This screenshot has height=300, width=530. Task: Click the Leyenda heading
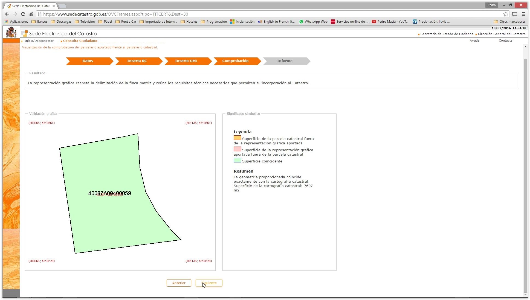click(242, 132)
